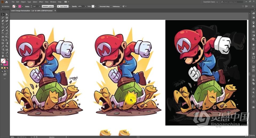256x138 pixels.
Task: Switch to Draw Normal mode
Action: pyautogui.click(x=2, y=71)
